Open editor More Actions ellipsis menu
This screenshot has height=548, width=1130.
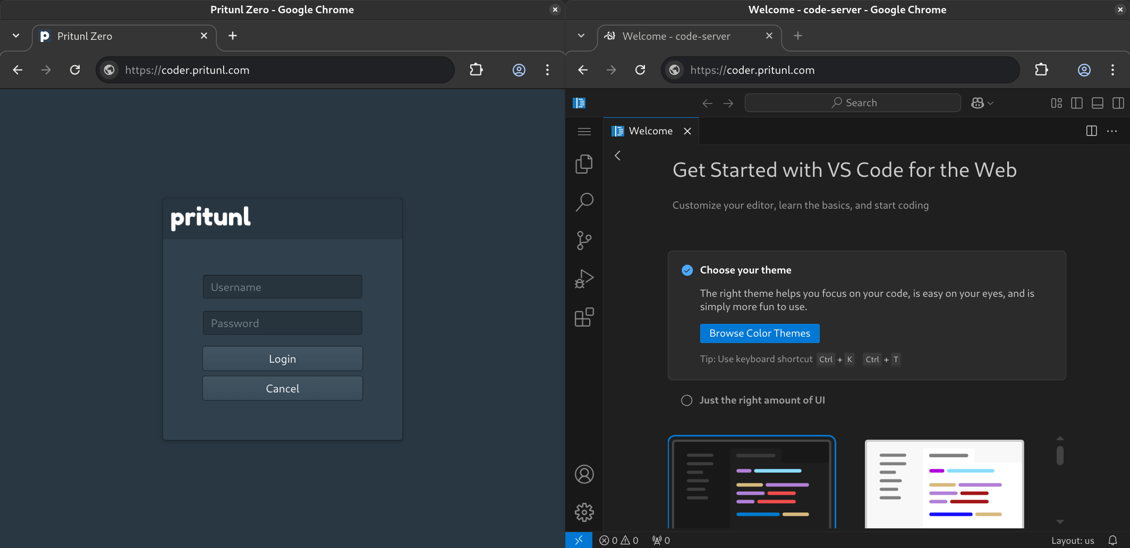point(1112,131)
